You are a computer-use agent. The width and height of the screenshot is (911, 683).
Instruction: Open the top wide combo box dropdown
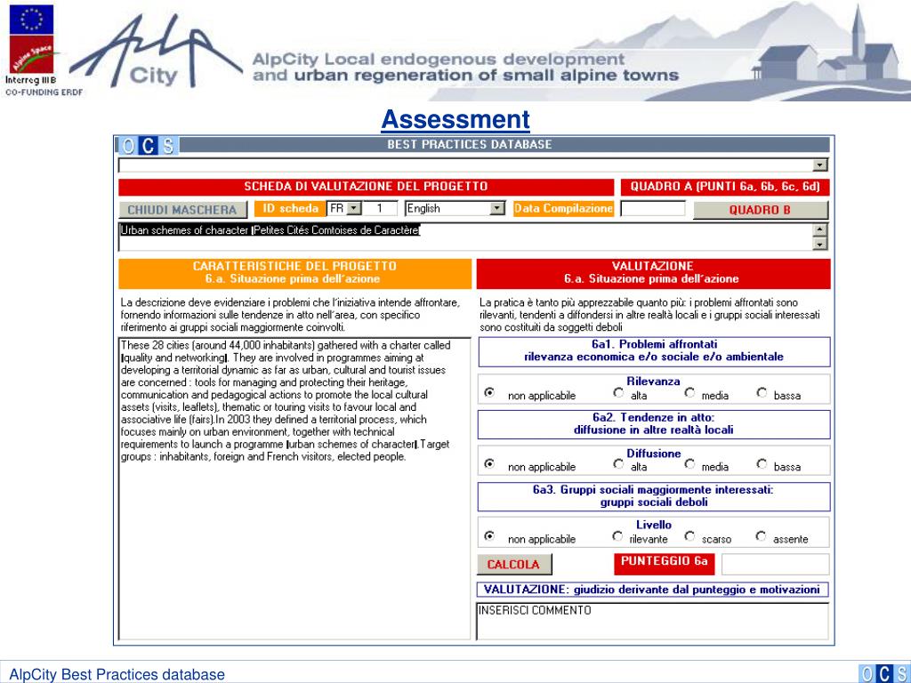pyautogui.click(x=819, y=165)
